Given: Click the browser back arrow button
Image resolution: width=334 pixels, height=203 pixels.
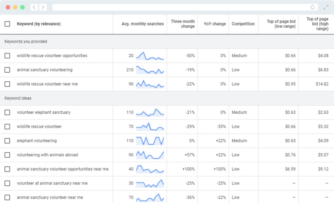Looking at the screenshot, I should (x=34, y=7).
